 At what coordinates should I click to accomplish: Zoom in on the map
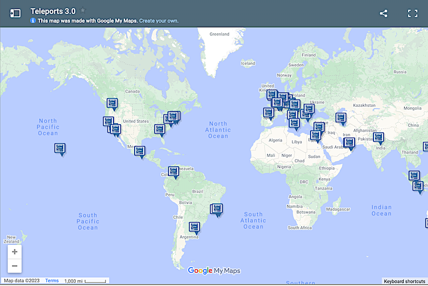pyautogui.click(x=15, y=252)
